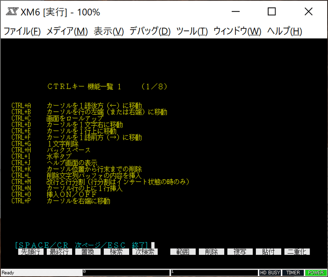Select the 貼付 paste key
The height and width of the screenshot is (277, 328).
269,252
